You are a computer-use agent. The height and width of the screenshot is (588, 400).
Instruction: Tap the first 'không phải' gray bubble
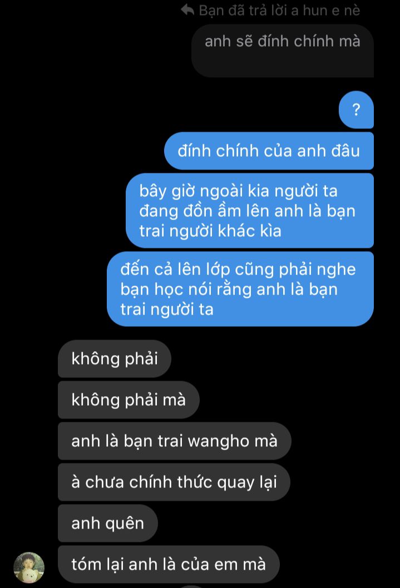(115, 358)
